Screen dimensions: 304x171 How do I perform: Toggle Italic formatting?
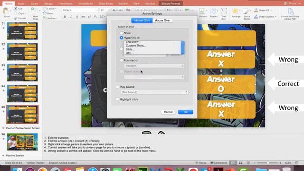tap(71, 17)
